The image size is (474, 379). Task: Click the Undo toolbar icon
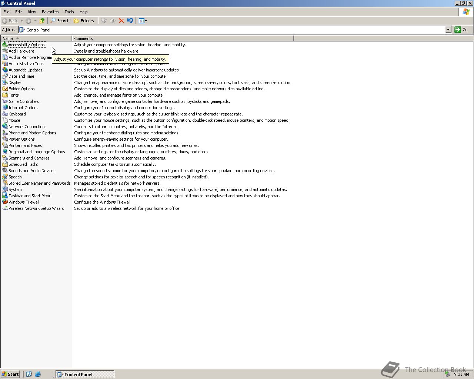point(130,21)
